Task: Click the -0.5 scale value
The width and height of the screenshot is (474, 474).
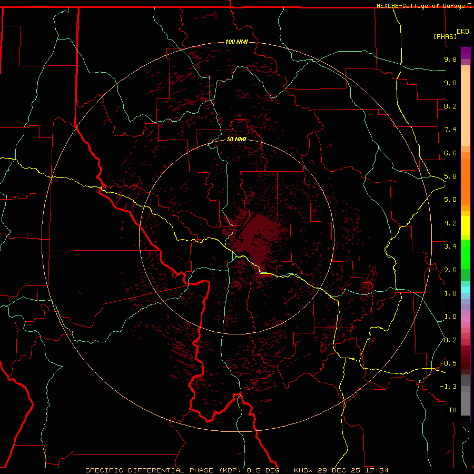Action: pyautogui.click(x=448, y=363)
